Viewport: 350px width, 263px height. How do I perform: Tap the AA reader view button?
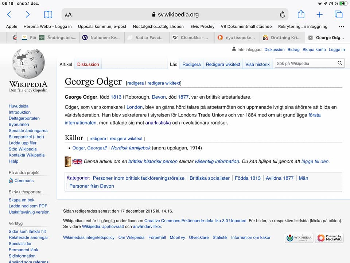(x=68, y=15)
